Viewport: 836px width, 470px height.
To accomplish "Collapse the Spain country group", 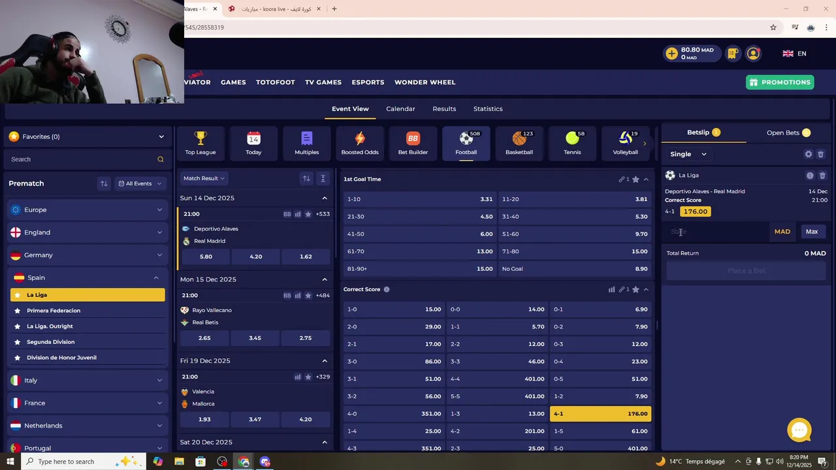I will 86,277.
